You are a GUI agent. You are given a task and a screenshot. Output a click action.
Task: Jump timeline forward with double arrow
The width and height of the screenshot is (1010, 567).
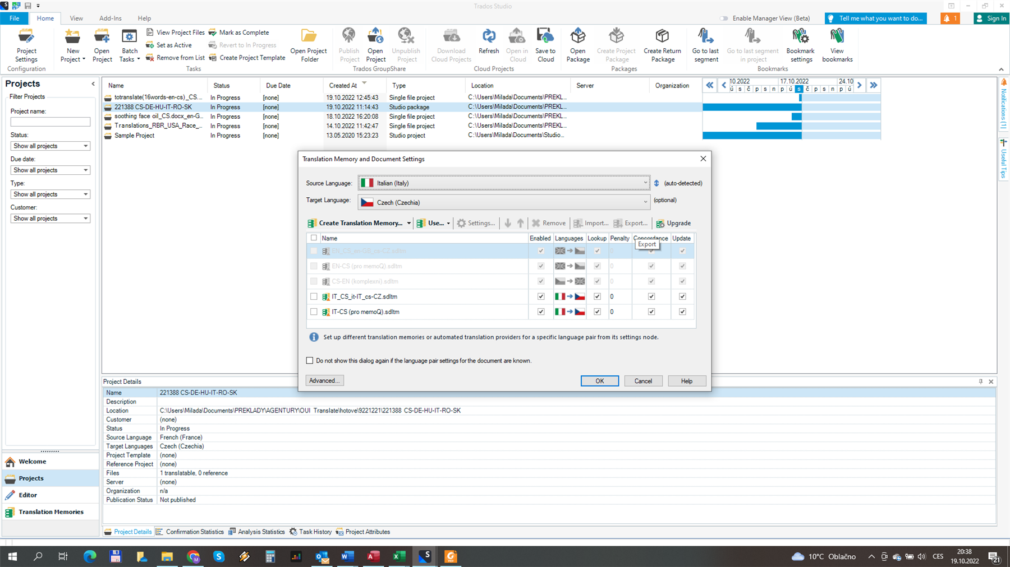coord(874,85)
